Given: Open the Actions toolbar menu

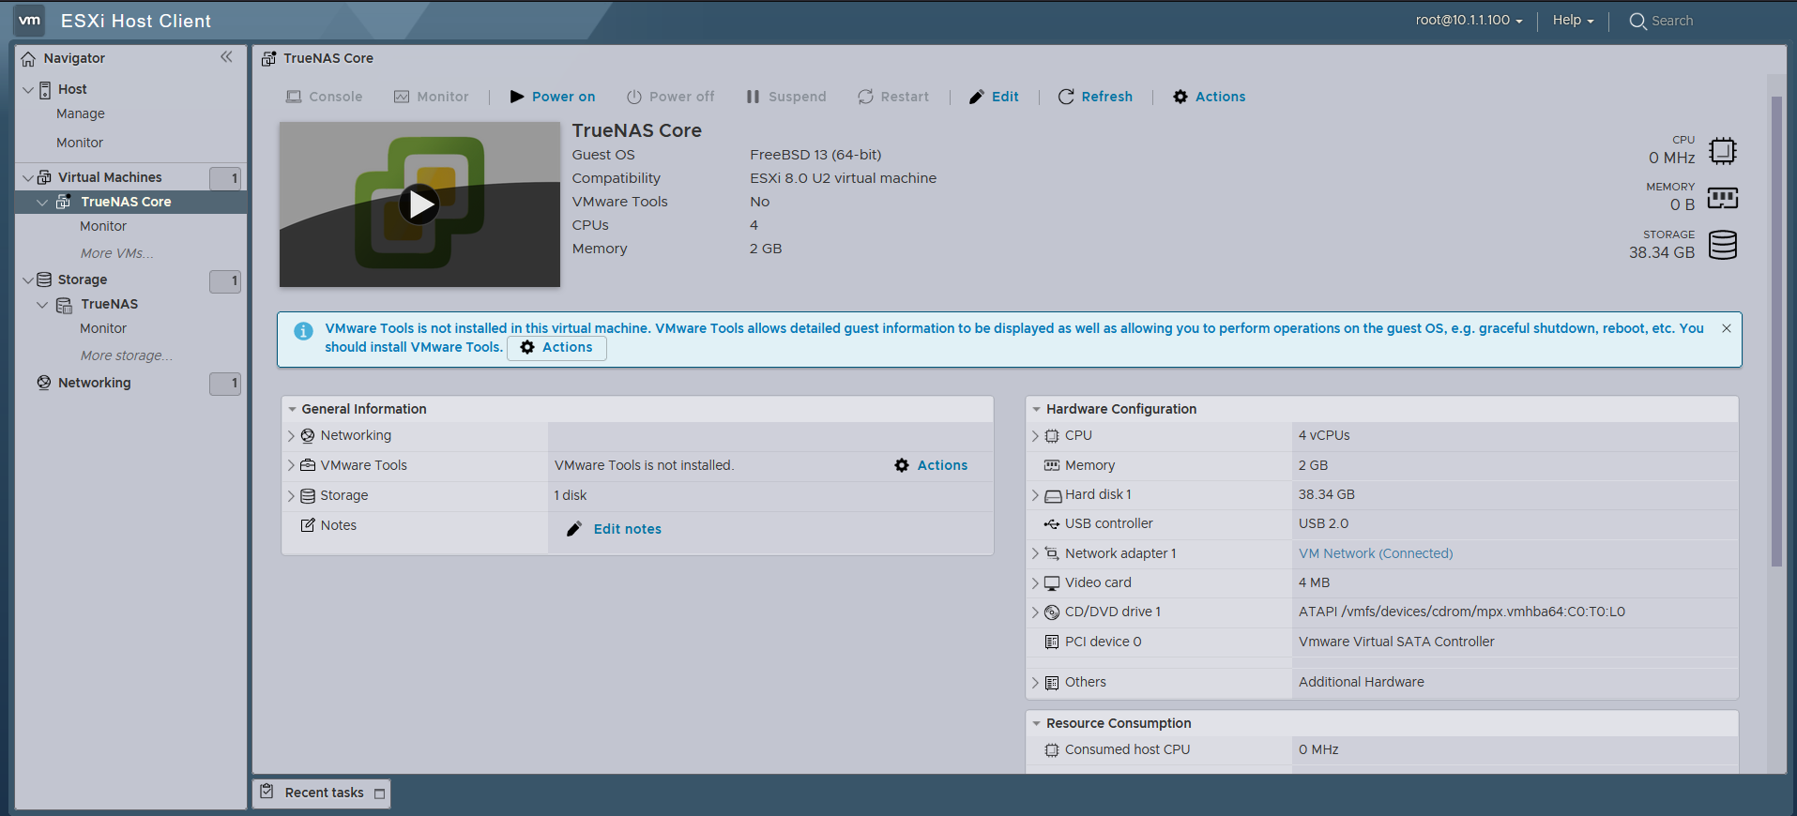Looking at the screenshot, I should tap(1210, 97).
